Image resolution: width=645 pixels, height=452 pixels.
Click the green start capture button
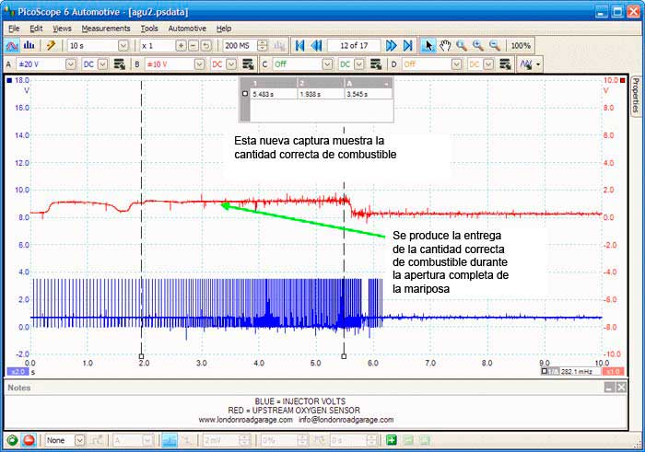(x=11, y=440)
